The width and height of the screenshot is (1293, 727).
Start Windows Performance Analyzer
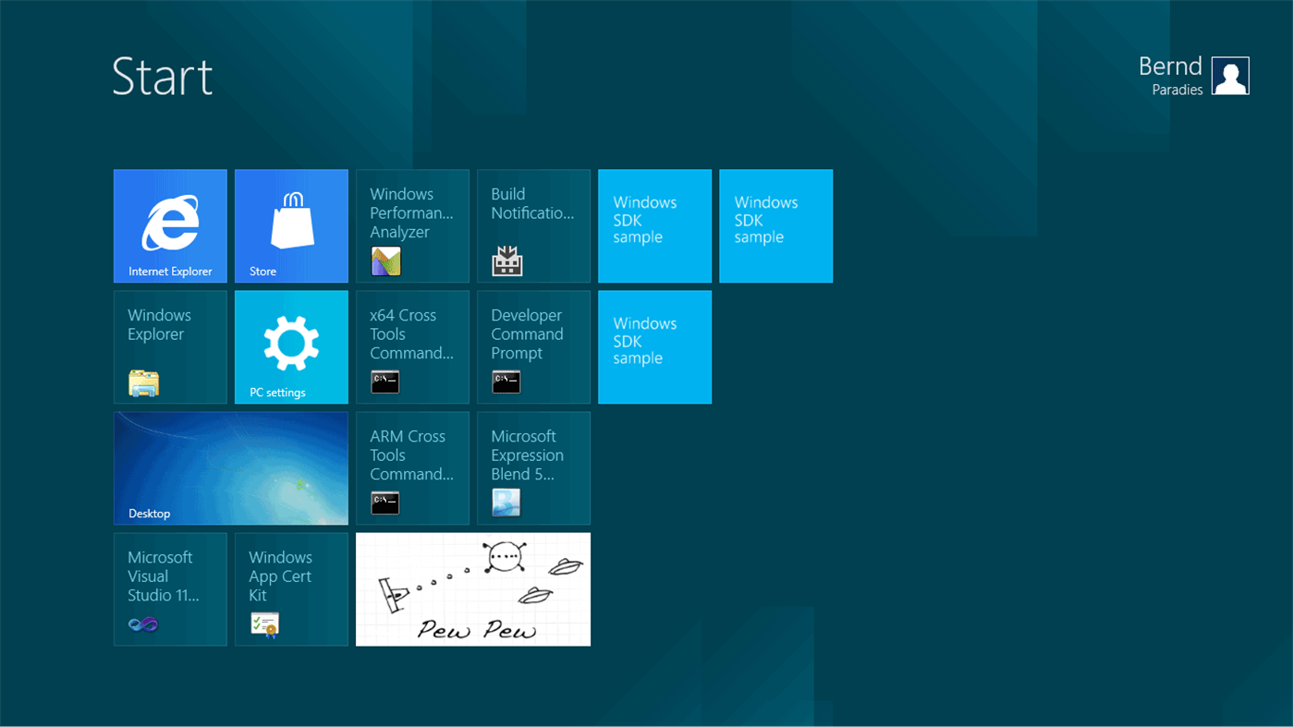click(412, 225)
